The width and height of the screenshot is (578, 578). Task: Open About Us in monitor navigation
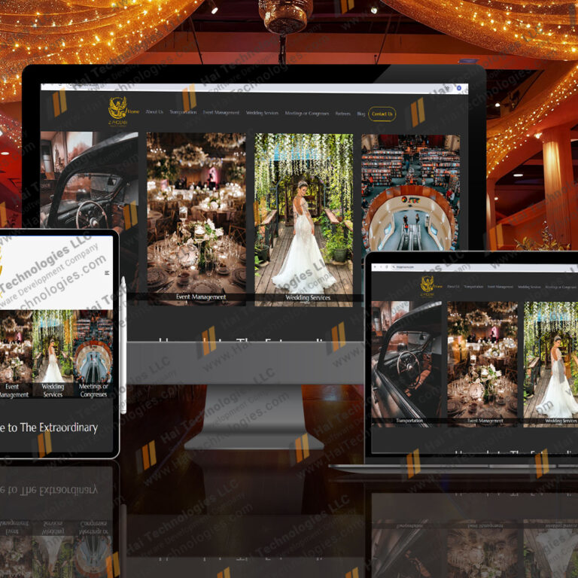click(154, 113)
